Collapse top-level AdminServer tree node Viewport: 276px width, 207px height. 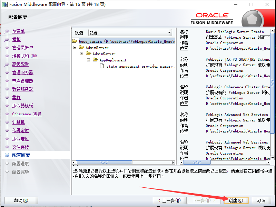click(75, 47)
